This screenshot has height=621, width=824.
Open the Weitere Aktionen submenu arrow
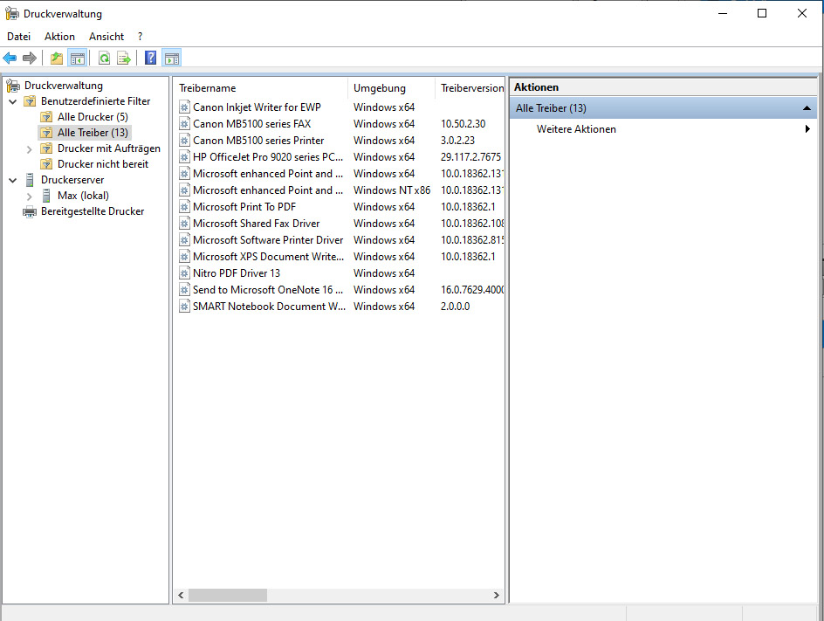pyautogui.click(x=807, y=128)
